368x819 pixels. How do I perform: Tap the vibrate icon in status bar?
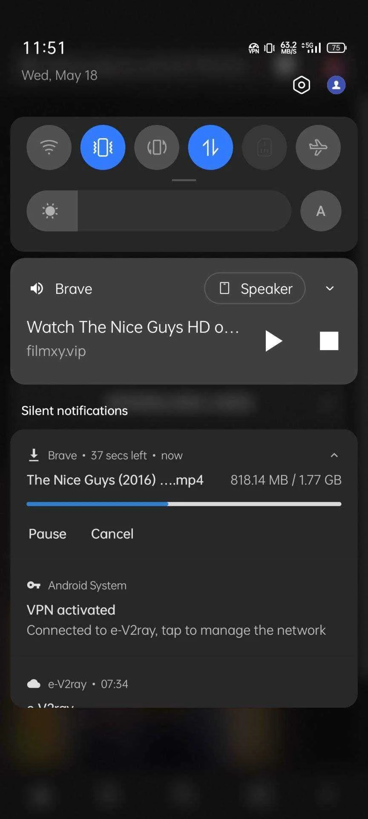[x=269, y=48]
